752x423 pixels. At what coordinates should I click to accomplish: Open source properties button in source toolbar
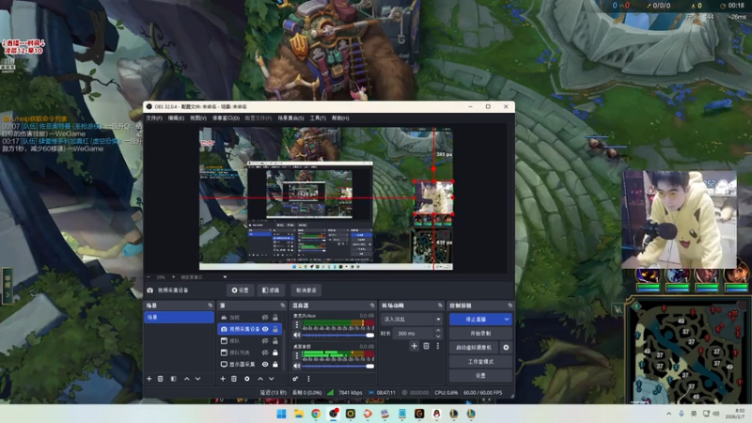(241, 290)
